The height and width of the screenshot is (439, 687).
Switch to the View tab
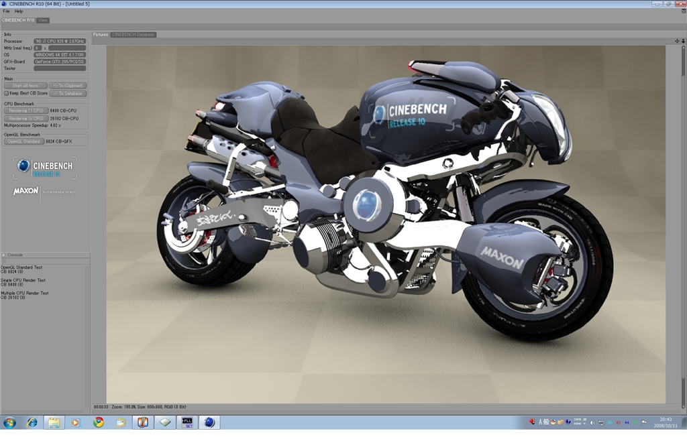[43, 20]
